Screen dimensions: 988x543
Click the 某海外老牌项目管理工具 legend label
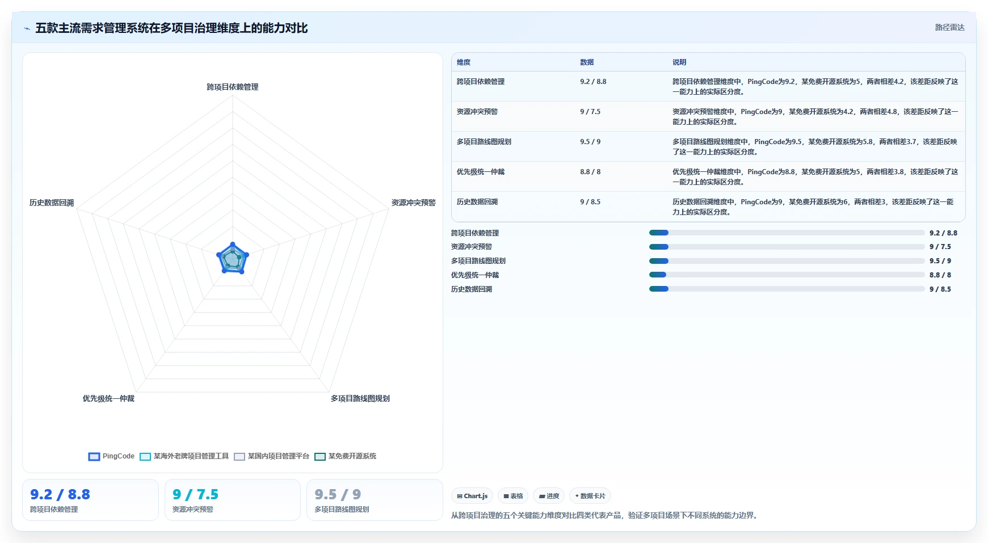click(x=191, y=456)
